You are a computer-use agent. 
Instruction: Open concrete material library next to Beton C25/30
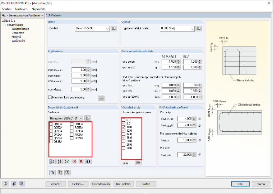pos(114,29)
